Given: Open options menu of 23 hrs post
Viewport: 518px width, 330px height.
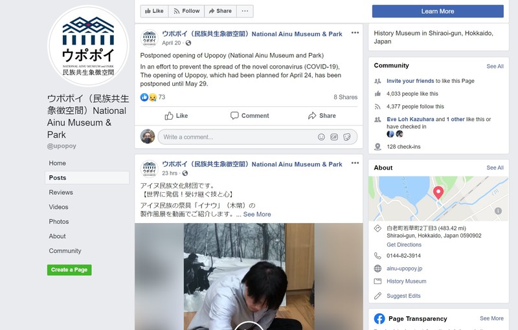Looking at the screenshot, I should pos(355,162).
